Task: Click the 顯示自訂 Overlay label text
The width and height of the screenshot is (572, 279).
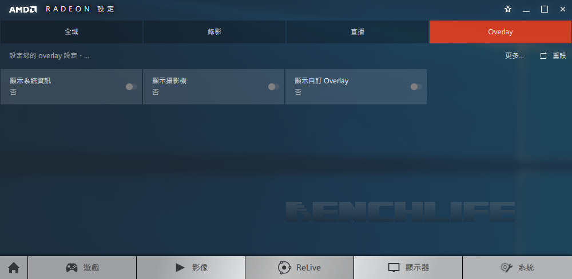Action: 321,81
